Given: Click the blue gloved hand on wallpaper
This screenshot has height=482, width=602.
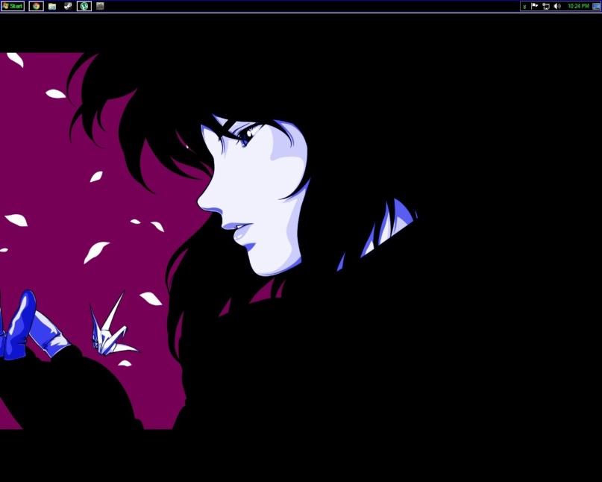Looking at the screenshot, I should tap(30, 327).
